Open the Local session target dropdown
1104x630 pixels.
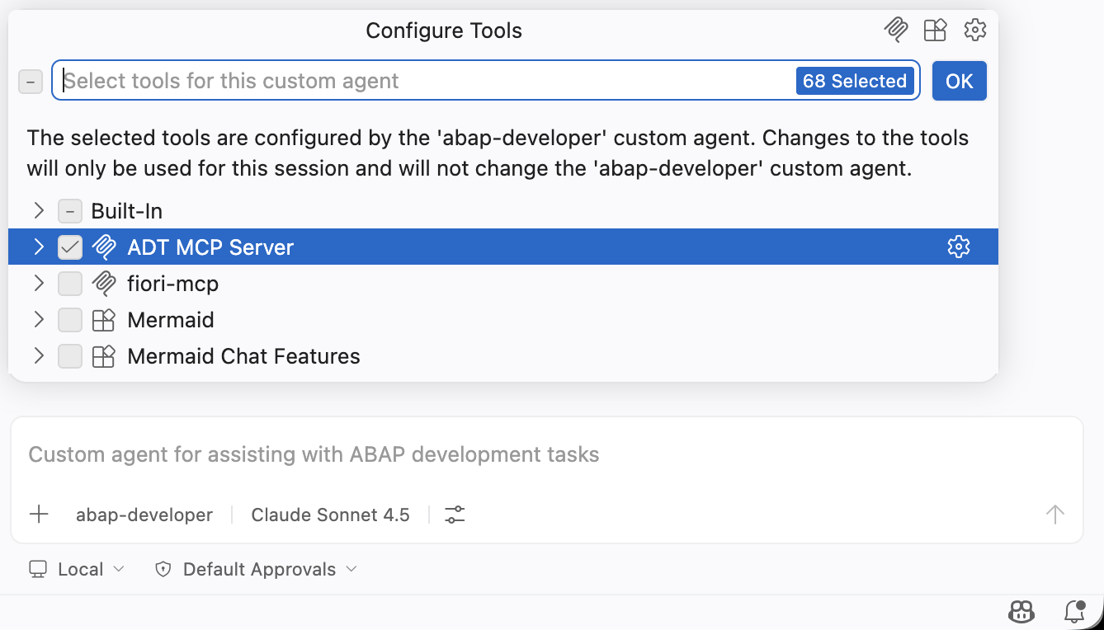click(x=77, y=569)
